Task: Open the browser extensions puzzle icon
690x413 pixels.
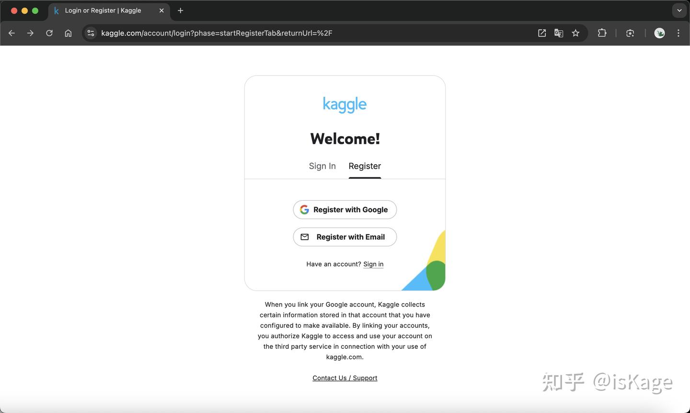Action: (602, 33)
